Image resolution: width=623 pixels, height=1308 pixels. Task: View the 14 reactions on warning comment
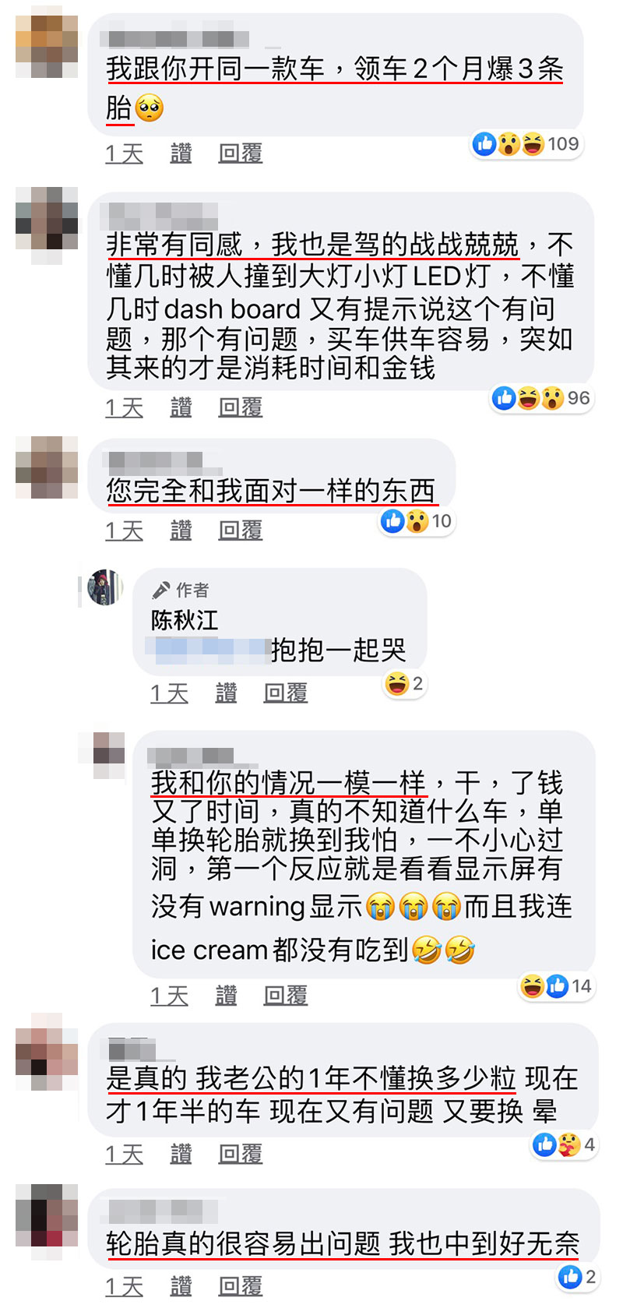click(556, 986)
